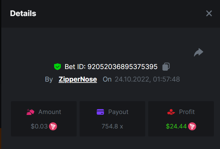Click the pink Amount icon
The height and width of the screenshot is (149, 220).
[31, 112]
